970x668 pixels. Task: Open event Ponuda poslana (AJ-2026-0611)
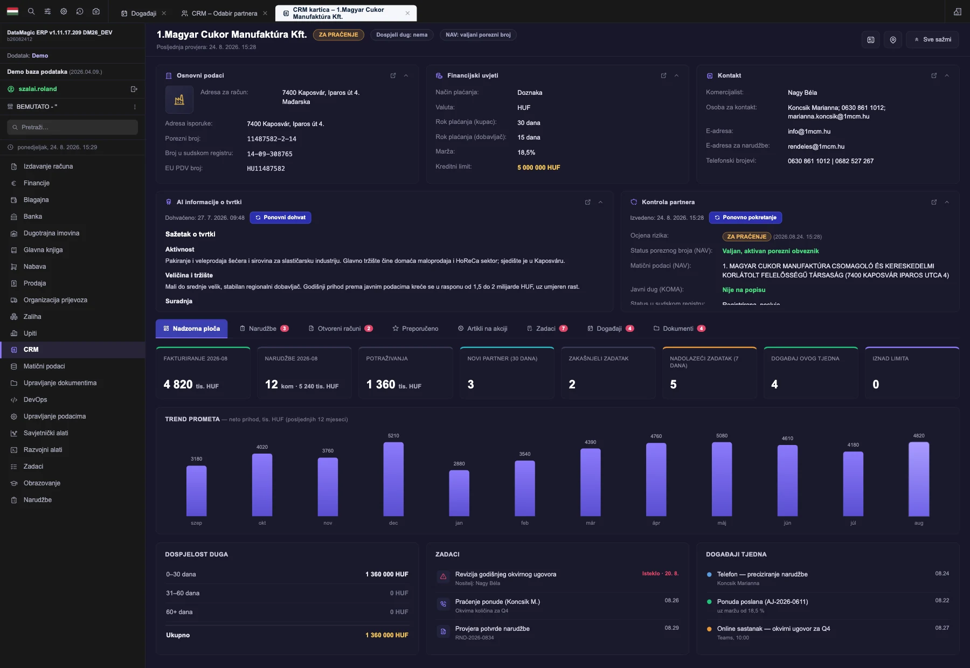828,606
